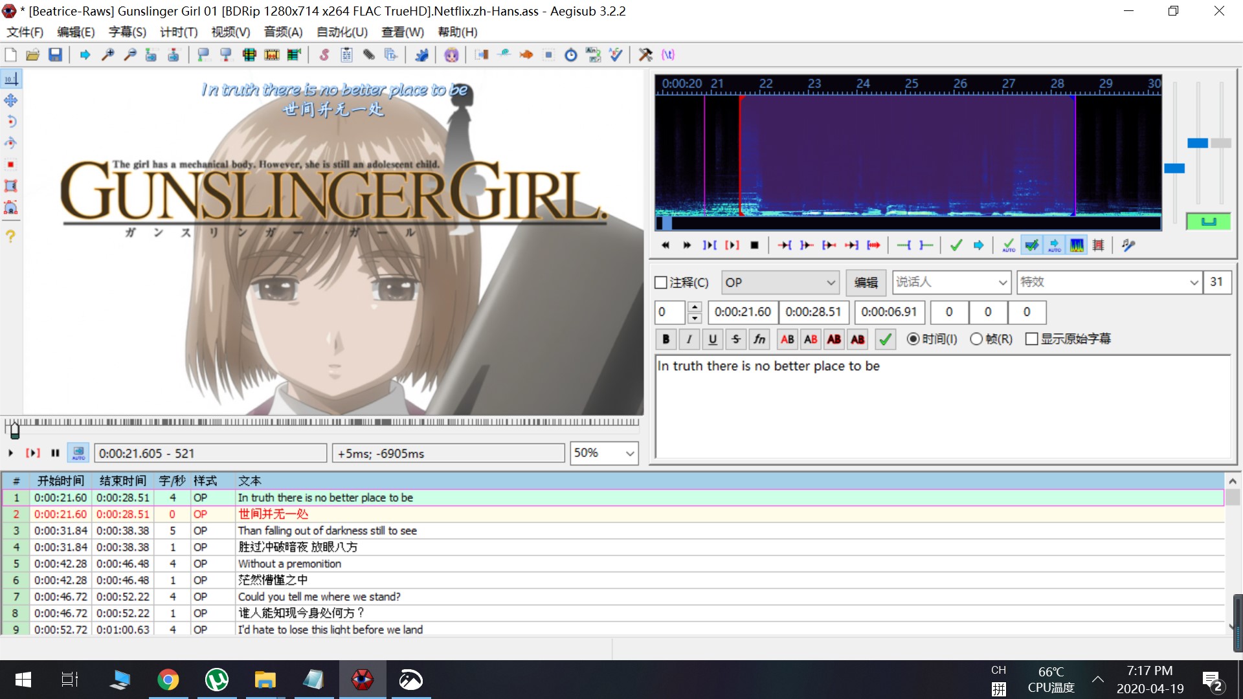Toggle automatic next line on commit
Image resolution: width=1243 pixels, height=699 pixels.
1032,245
